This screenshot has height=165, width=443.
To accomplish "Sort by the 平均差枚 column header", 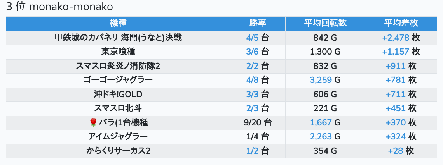I will click(x=401, y=23).
